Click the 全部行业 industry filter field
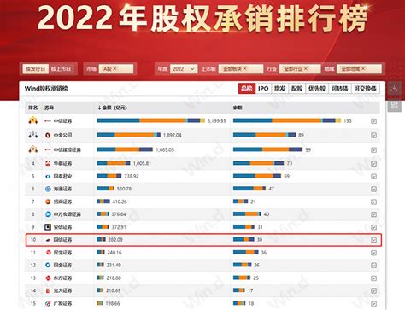This screenshot has width=405, height=310. (x=300, y=69)
